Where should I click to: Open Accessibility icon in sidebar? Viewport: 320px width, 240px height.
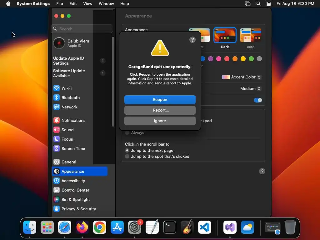[57, 181]
